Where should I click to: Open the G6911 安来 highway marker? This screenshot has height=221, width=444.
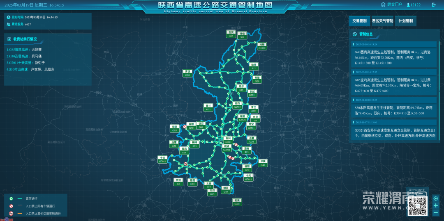coord(237,202)
